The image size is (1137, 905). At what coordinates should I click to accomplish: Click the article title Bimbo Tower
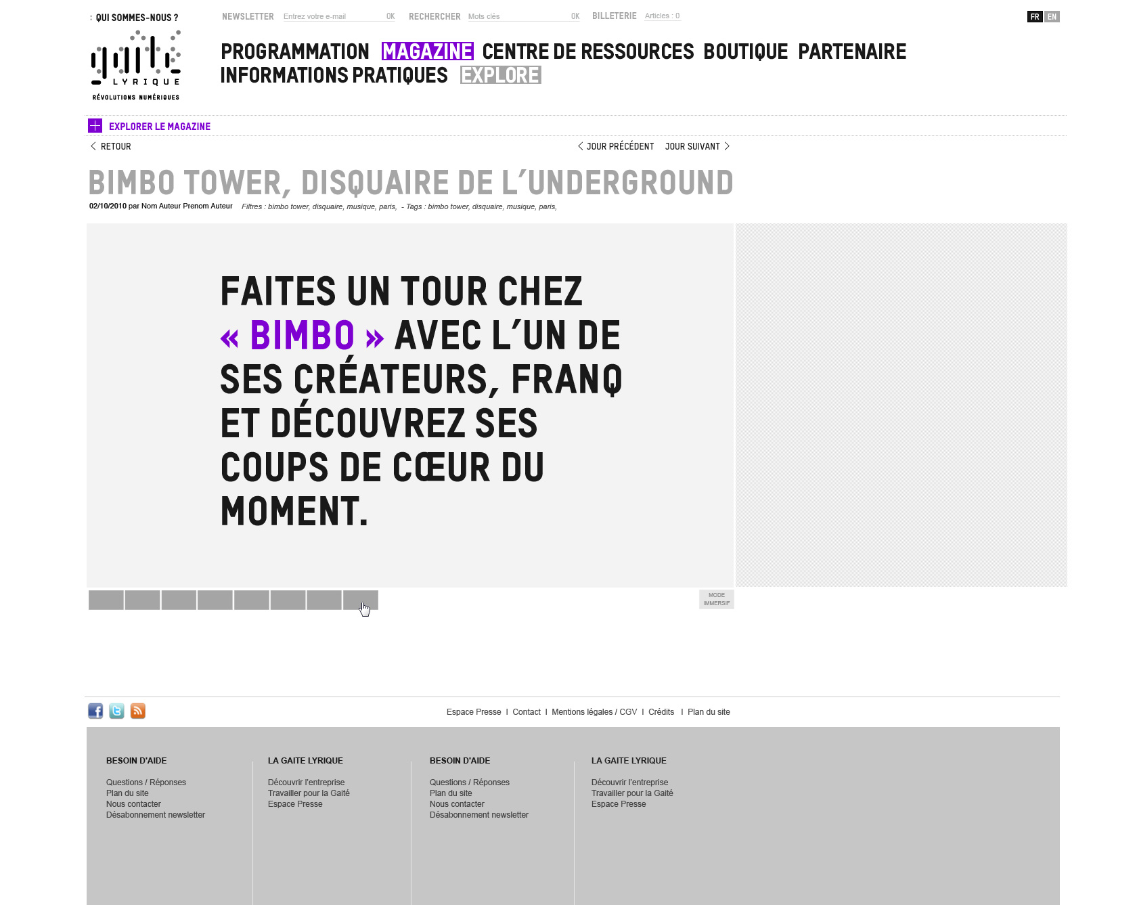[411, 183]
